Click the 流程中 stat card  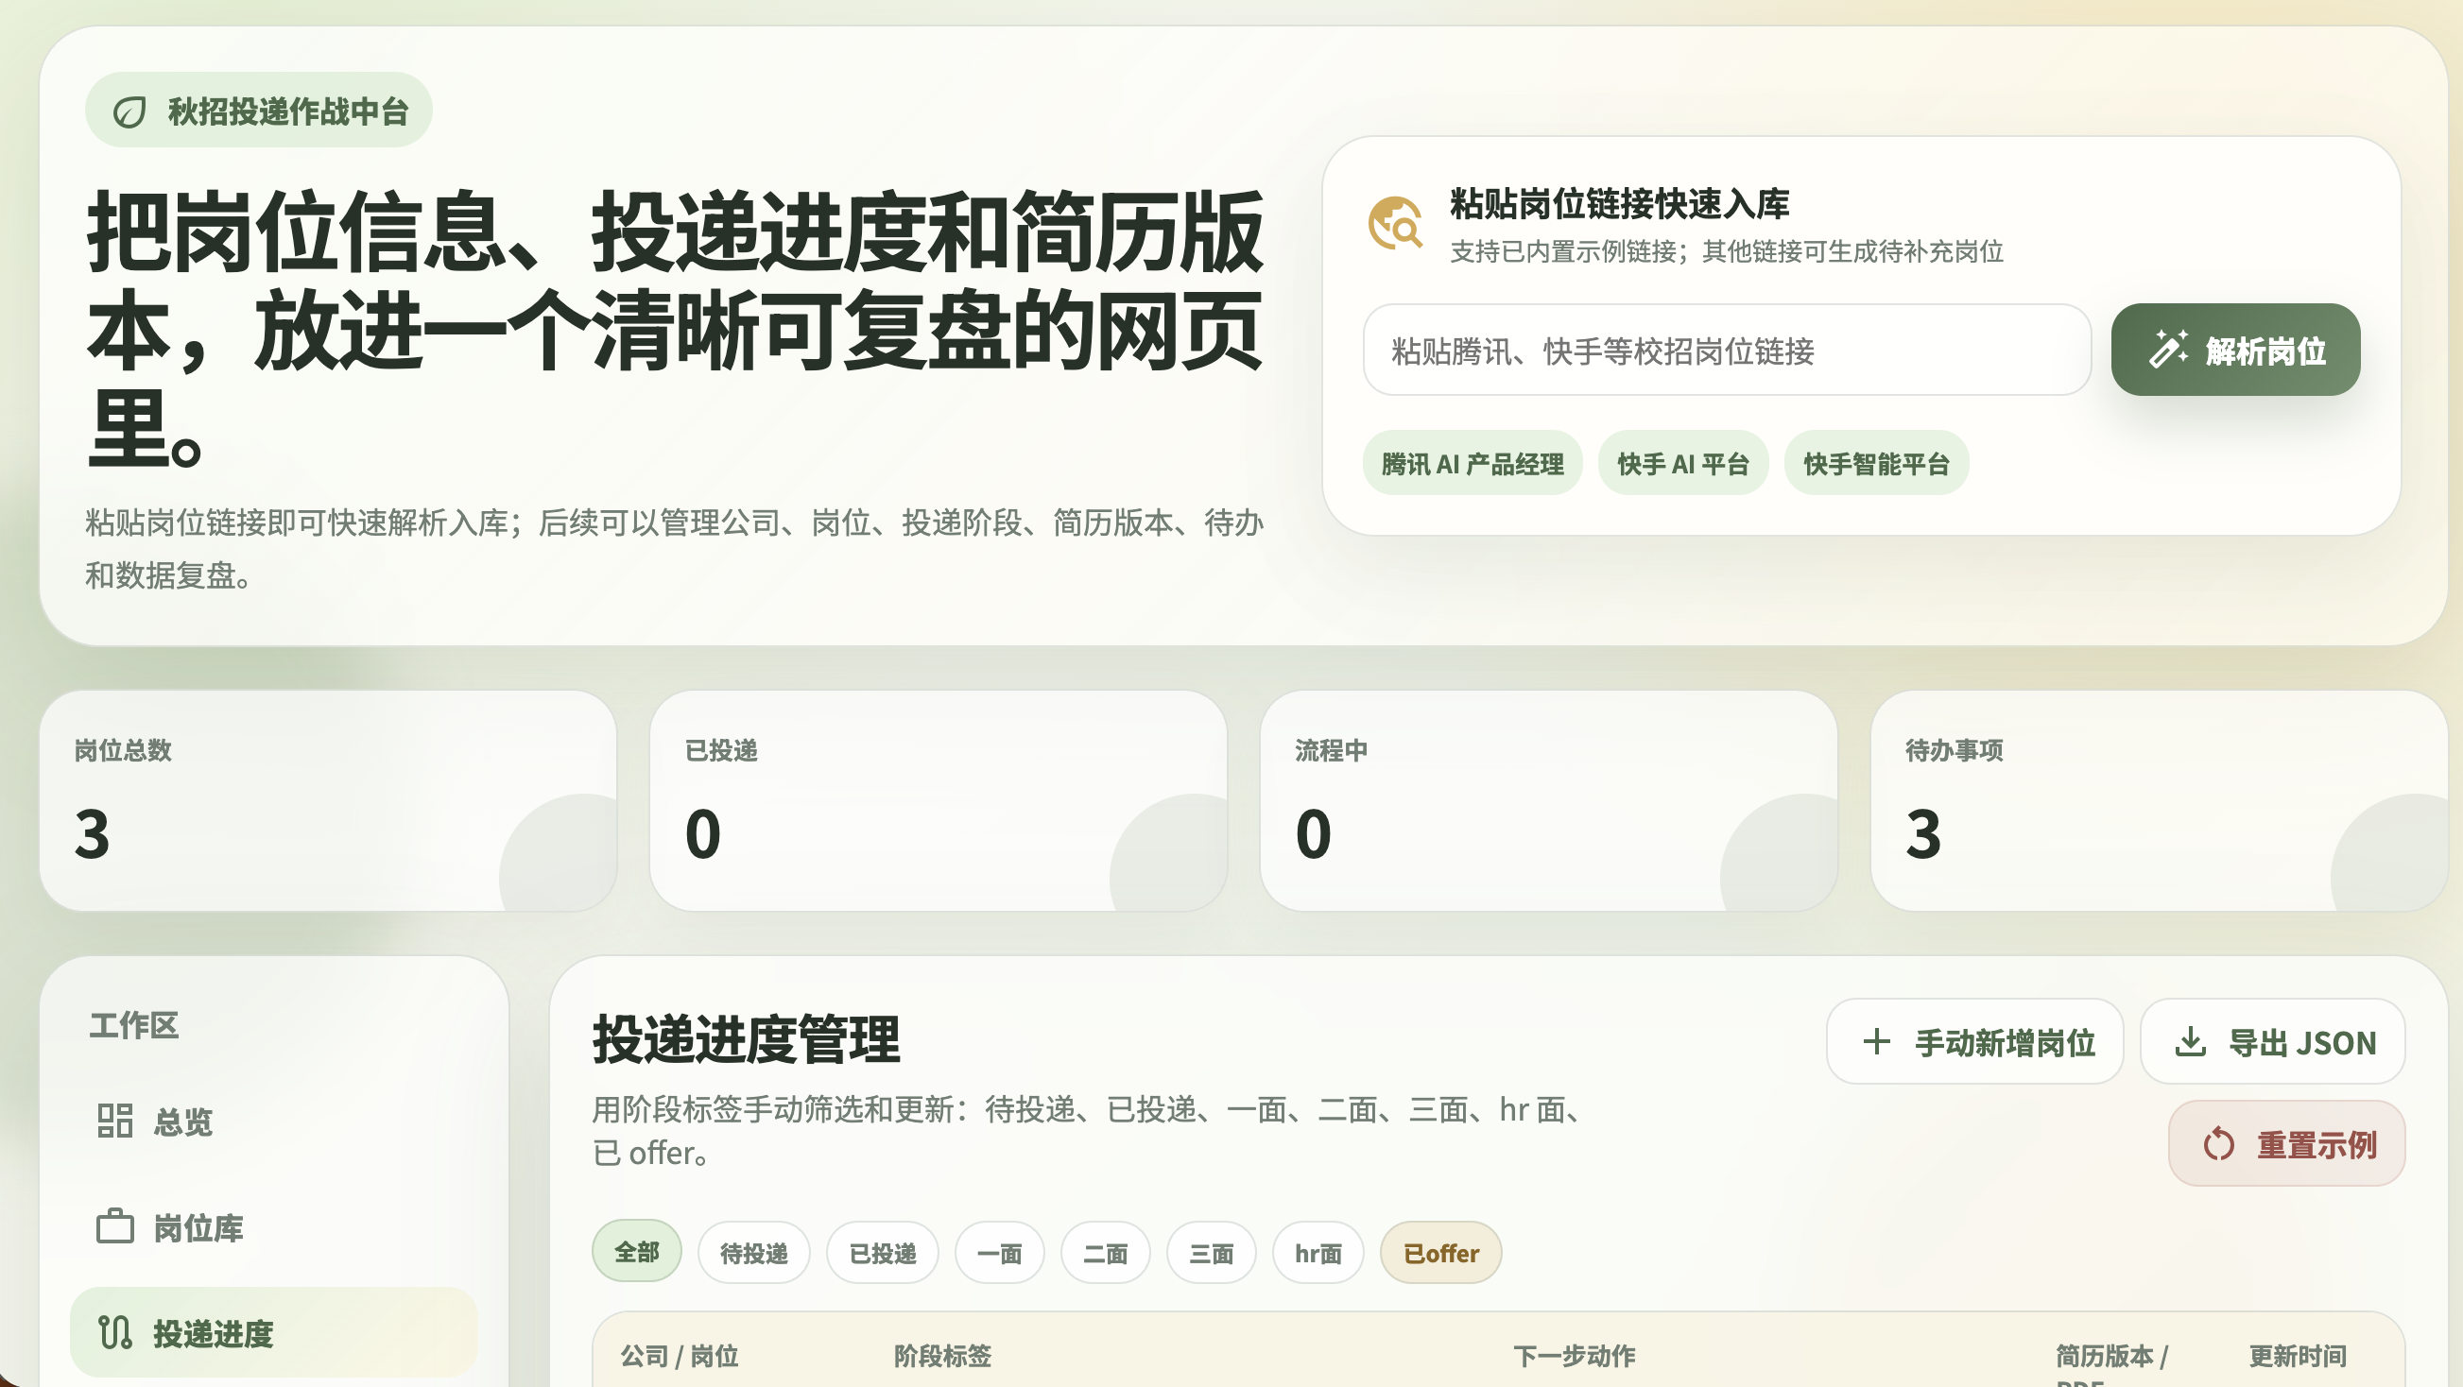(1549, 801)
